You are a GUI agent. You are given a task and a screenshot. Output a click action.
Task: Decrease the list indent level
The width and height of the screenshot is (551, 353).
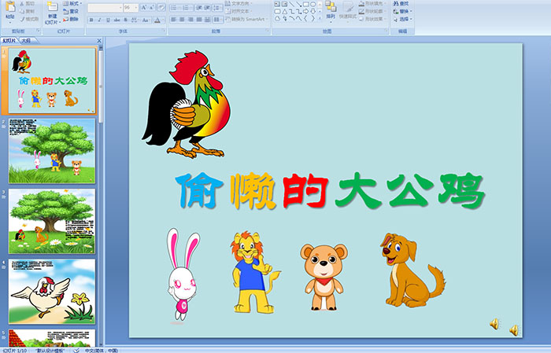click(199, 7)
